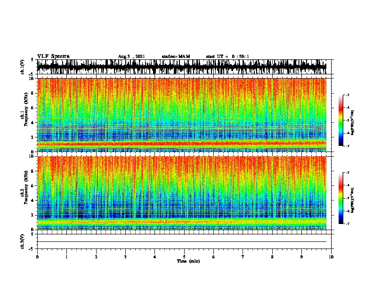
Task: Click the flat ch.3 voltage trace line
Action: coord(182,242)
